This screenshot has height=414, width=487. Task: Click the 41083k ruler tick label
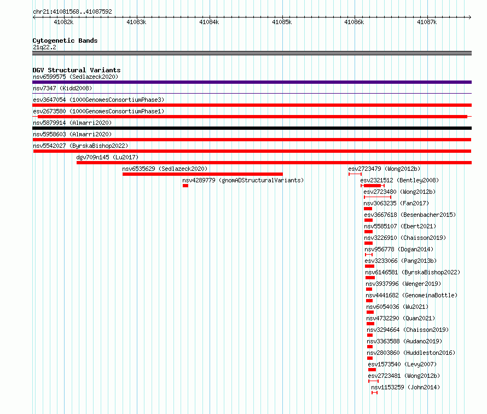pyautogui.click(x=136, y=22)
